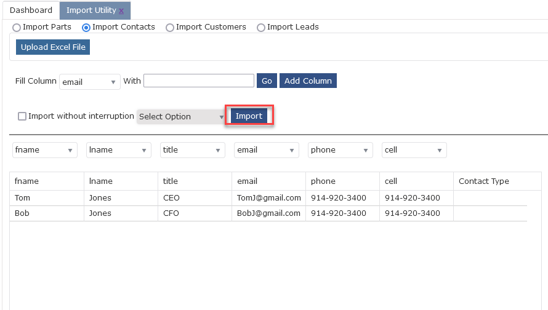
Task: Close the Import Utility tab
Action: [x=121, y=11]
